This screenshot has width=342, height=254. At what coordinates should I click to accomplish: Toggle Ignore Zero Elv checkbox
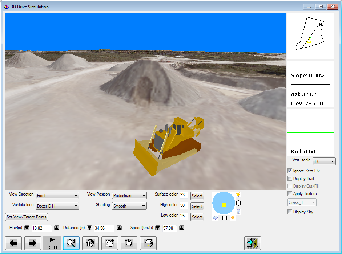(290, 171)
